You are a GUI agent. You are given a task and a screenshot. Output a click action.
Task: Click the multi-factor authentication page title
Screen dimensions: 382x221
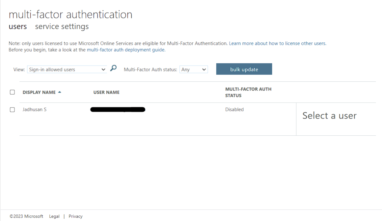[x=70, y=14]
